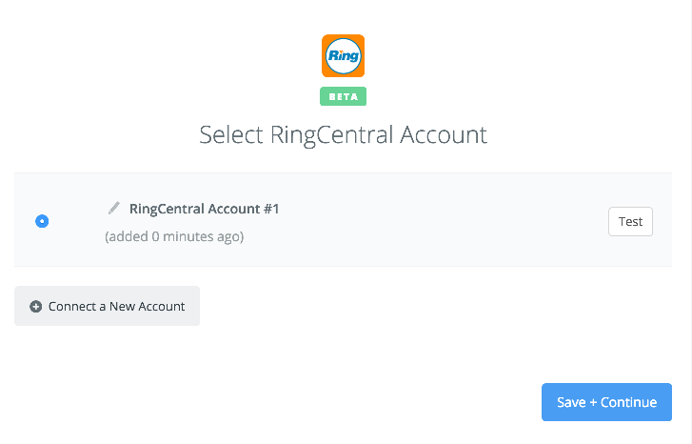Connect a New Account
Viewport: 692px width, 444px height.
coord(108,306)
